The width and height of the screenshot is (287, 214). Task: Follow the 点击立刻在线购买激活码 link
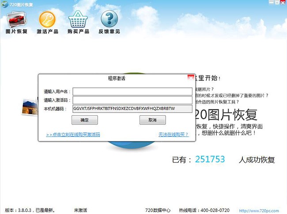[73, 135]
